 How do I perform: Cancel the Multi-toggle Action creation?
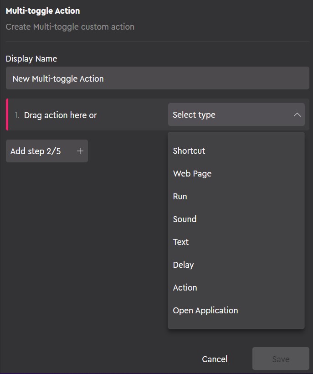(x=215, y=359)
